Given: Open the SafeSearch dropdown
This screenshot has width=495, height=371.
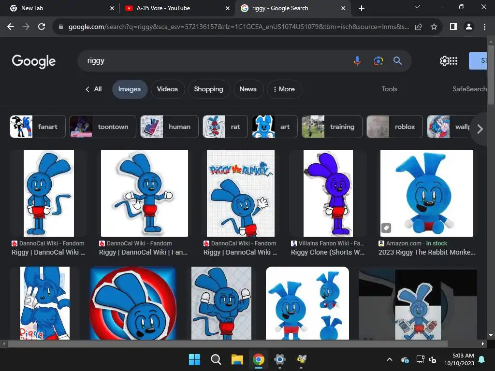Looking at the screenshot, I should point(469,89).
